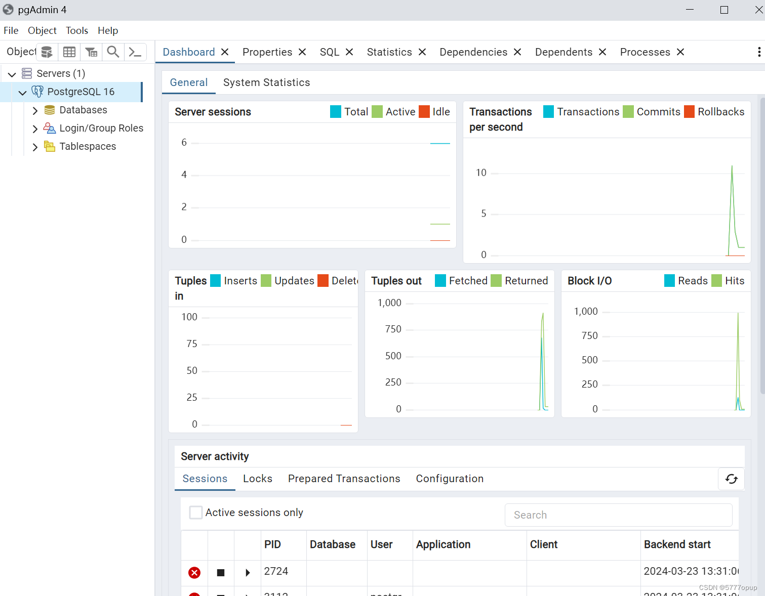Open the Tools menu
The width and height of the screenshot is (765, 596).
77,30
